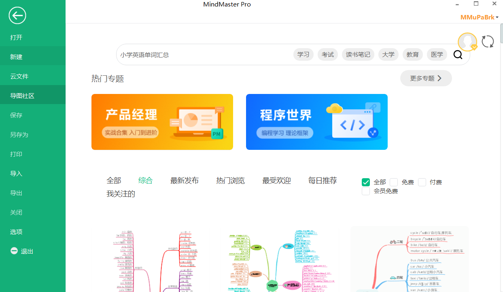503x292 pixels.
Task: Switch to the 我关注的 tab
Action: (x=121, y=194)
